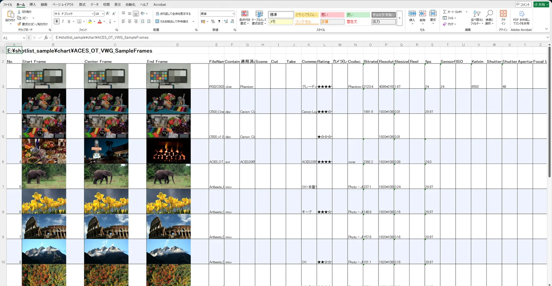Open Find and Select (検索と選択)
The height and width of the screenshot is (286, 552).
pyautogui.click(x=489, y=18)
